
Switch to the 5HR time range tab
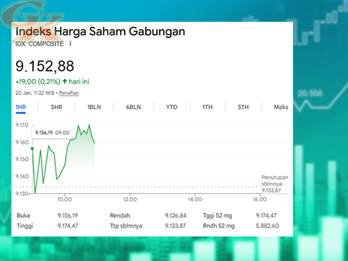[57, 107]
